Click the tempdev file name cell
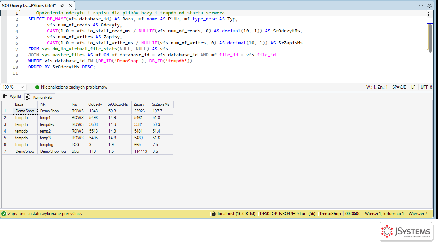The image size is (438, 244). [53, 124]
